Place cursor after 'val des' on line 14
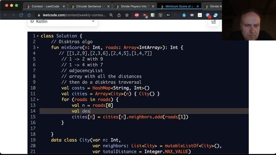This screenshot has width=276, height=155. coord(90,111)
